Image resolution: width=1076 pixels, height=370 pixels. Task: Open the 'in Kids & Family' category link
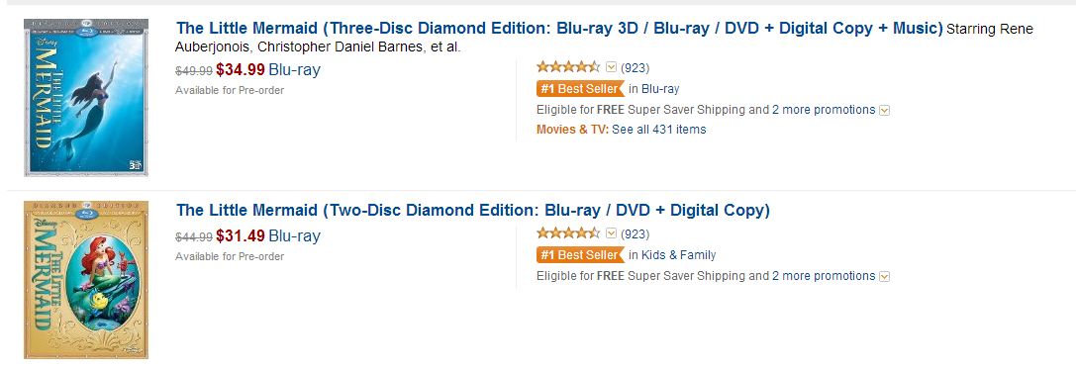tap(672, 255)
